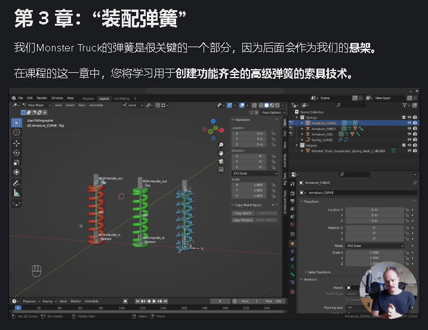Click the zoom magnifier viewport icon

click(221, 144)
